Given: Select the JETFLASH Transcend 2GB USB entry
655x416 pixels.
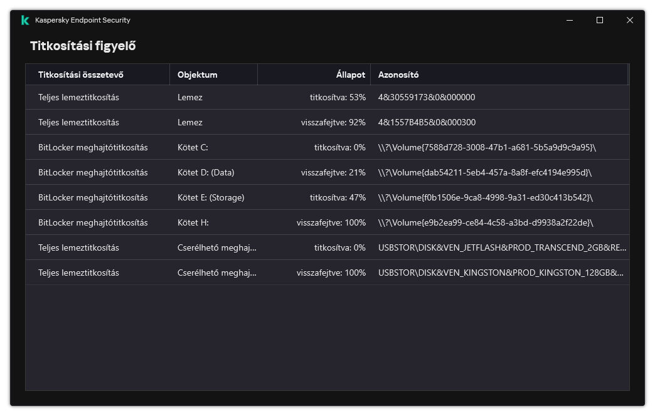Looking at the screenshot, I should click(x=502, y=247).
